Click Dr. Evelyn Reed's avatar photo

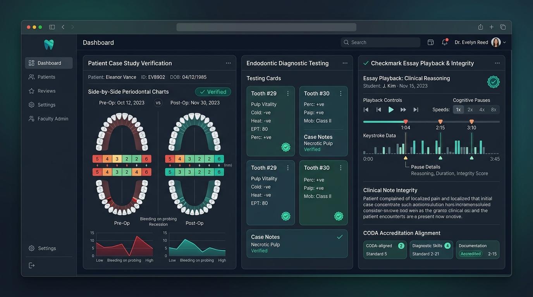[496, 43]
